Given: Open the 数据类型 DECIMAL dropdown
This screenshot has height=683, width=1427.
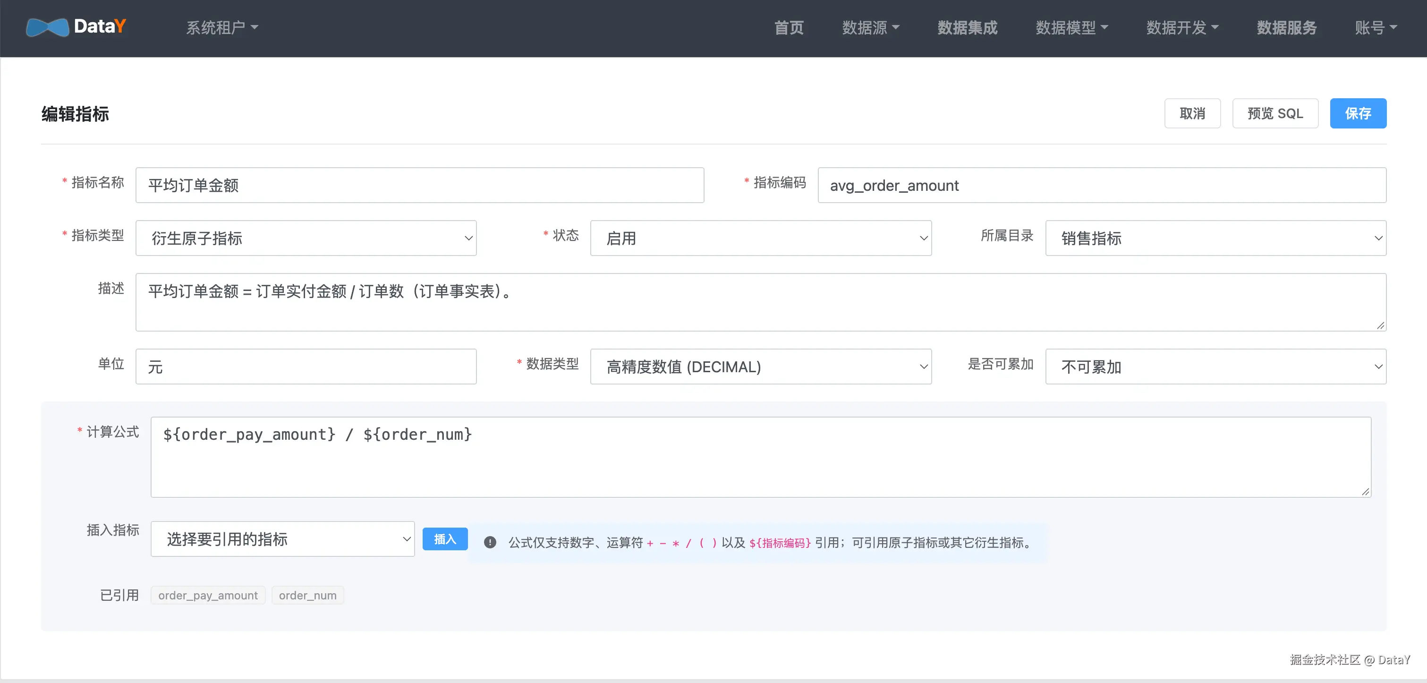Looking at the screenshot, I should pos(761,367).
